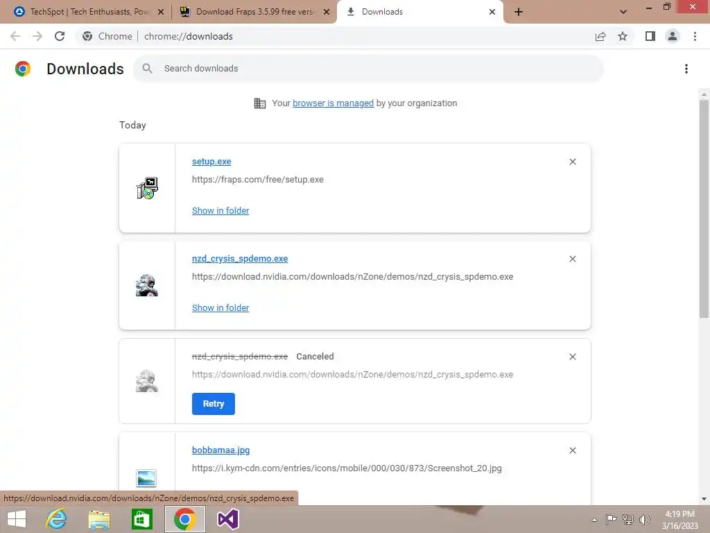Focus the Search downloads field
Screen dimensions: 710x533
(x=368, y=69)
